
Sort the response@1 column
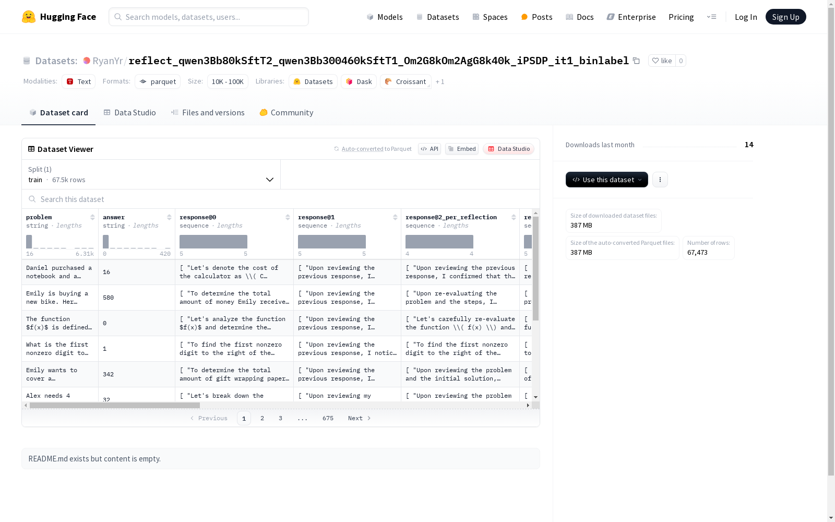[395, 217]
